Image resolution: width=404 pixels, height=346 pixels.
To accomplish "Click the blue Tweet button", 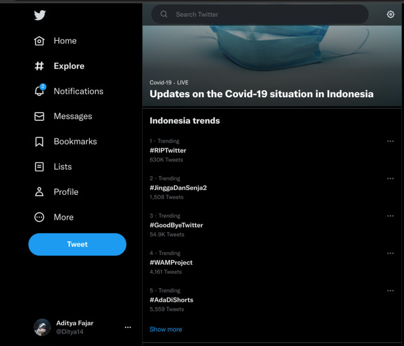I will pos(78,244).
